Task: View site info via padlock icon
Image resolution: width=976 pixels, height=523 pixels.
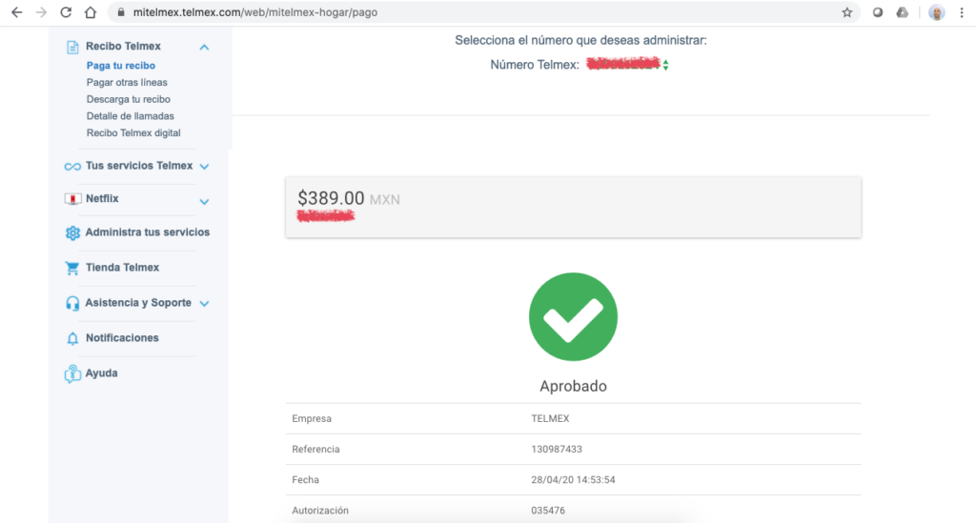Action: tap(121, 12)
